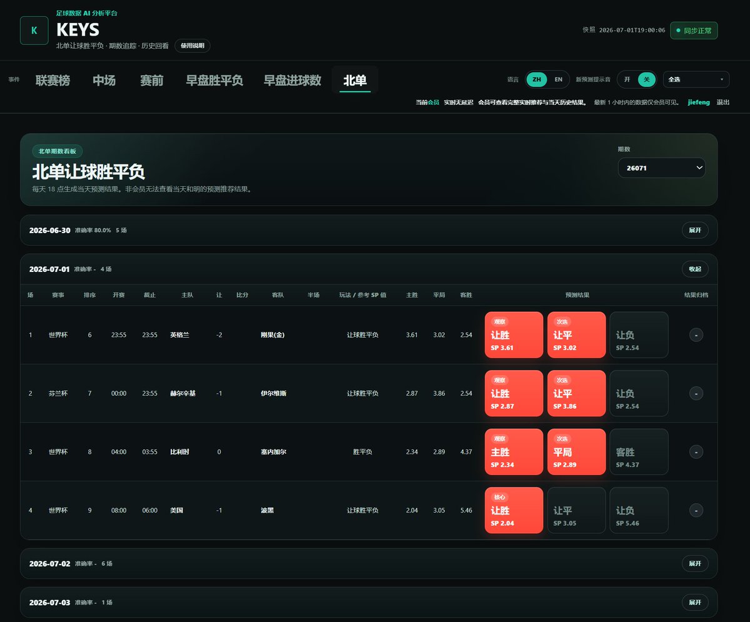Click home team 英格兰
This screenshot has height=622, width=750.
tap(179, 335)
